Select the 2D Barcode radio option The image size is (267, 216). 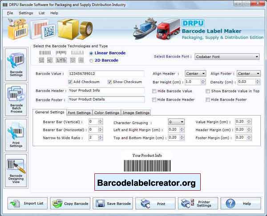click(91, 60)
